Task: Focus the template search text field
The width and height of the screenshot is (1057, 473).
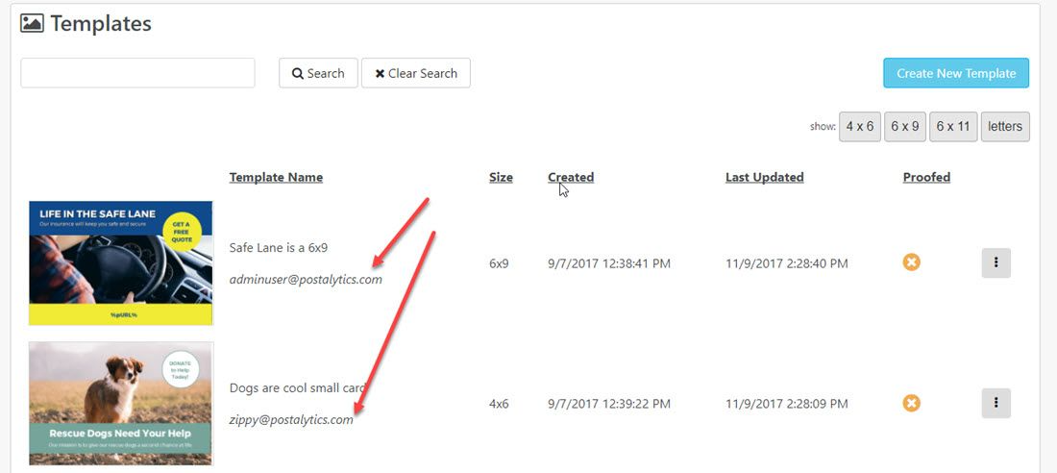Action: coord(137,73)
